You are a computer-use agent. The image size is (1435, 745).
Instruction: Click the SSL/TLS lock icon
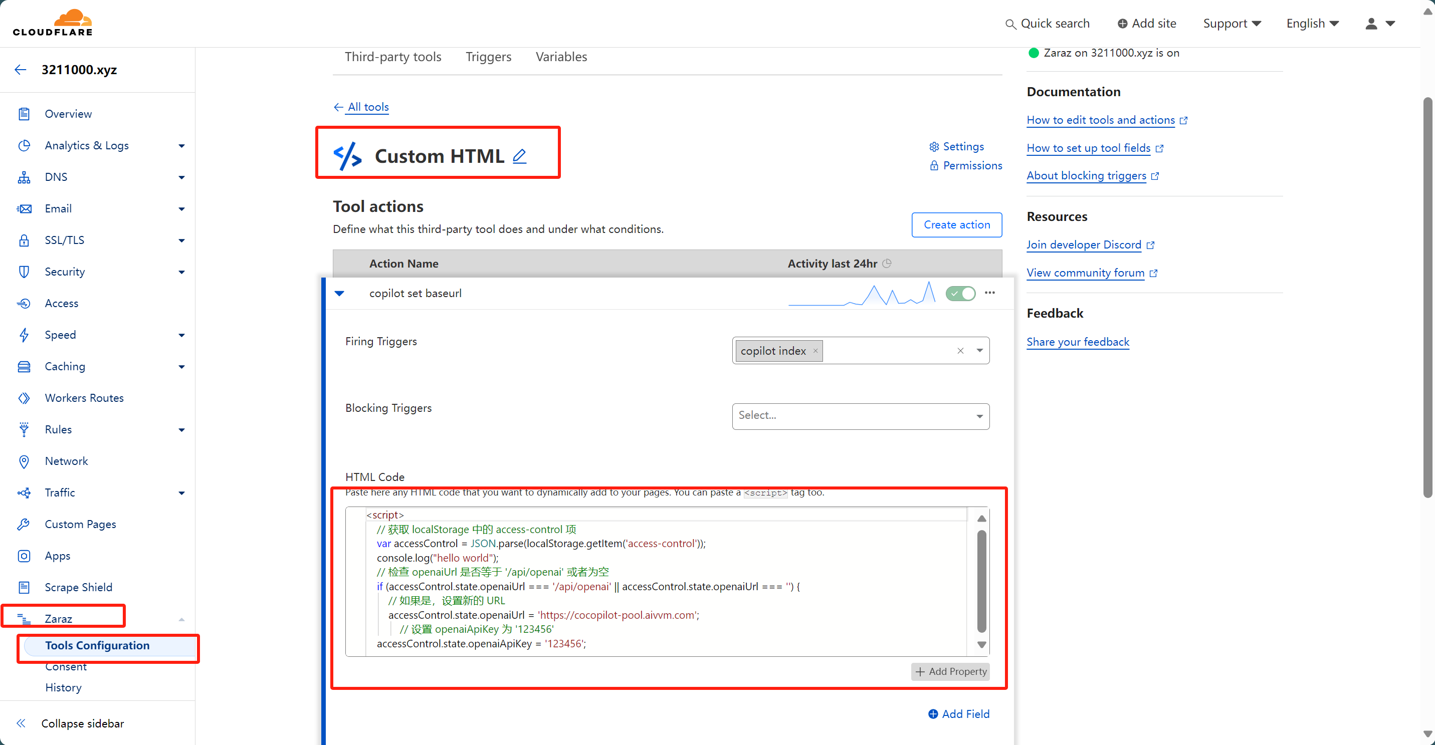24,240
